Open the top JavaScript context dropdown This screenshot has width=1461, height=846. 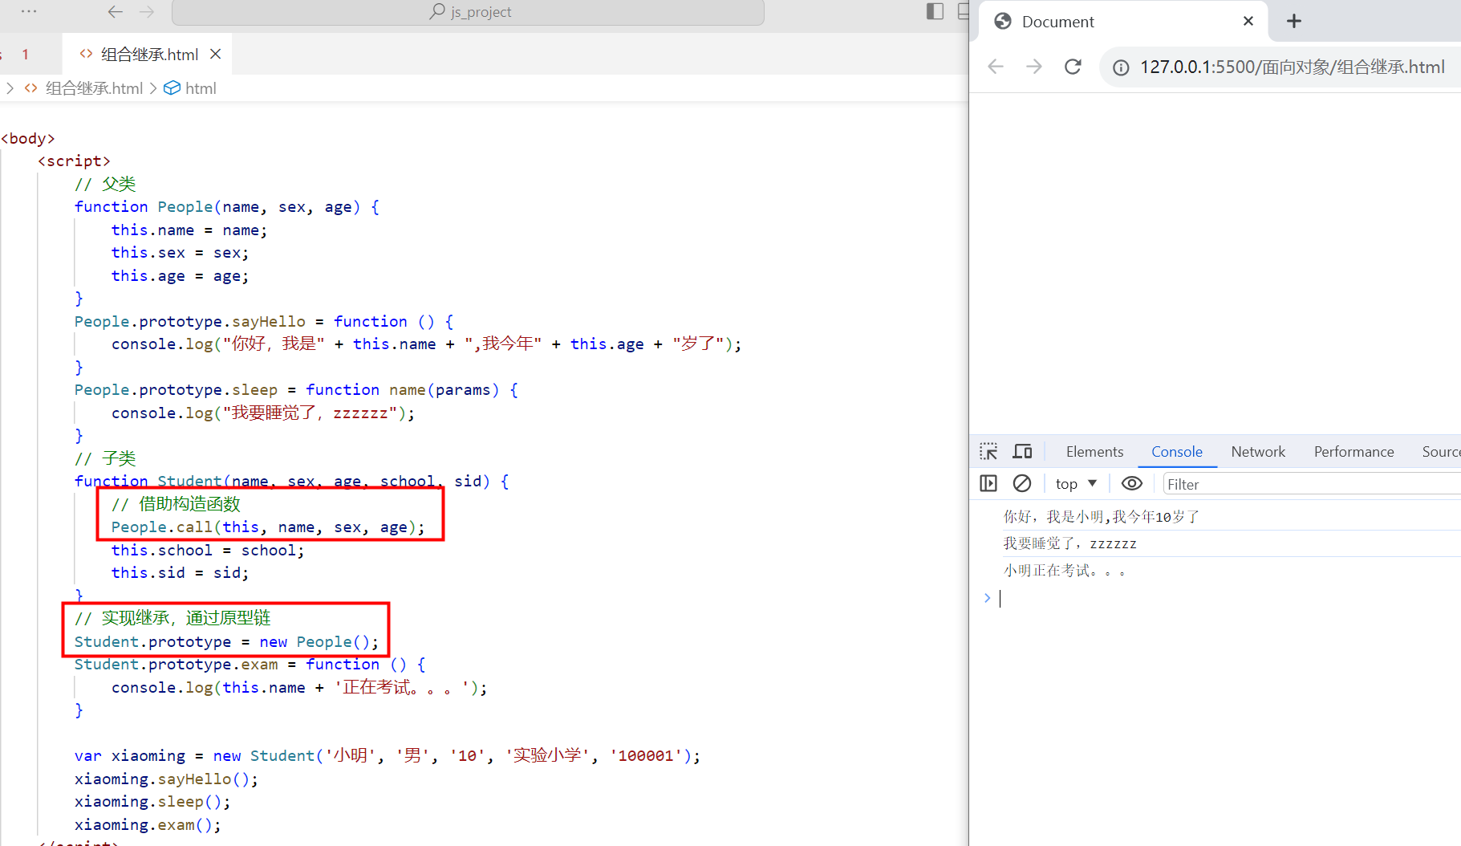[x=1076, y=483]
